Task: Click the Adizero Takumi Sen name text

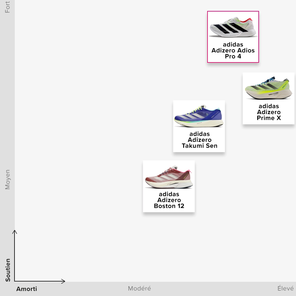Action: pos(199,140)
